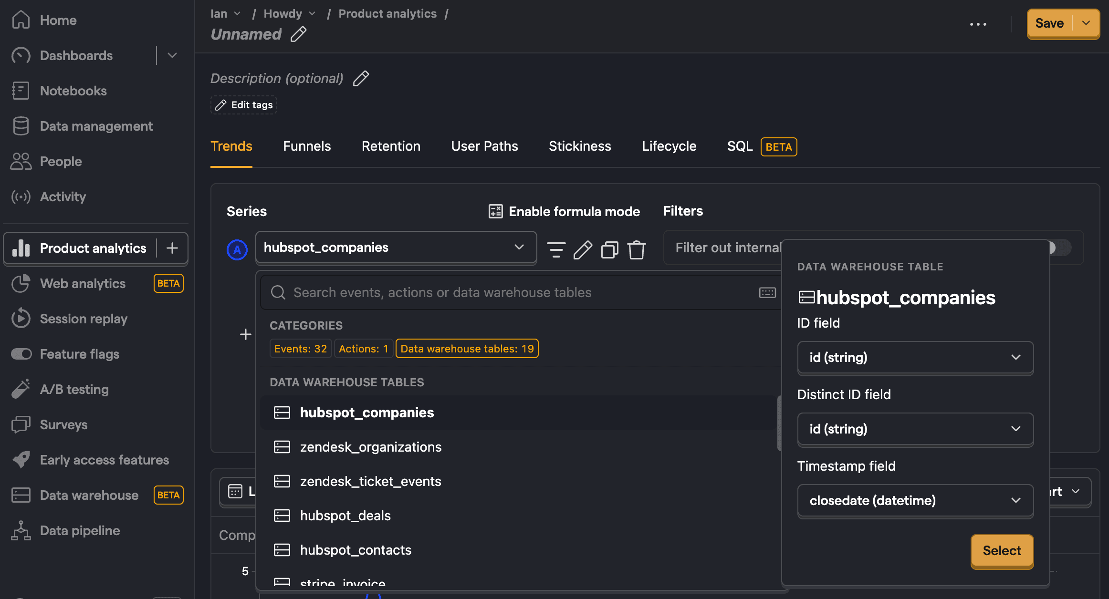Screen dimensions: 1109x599
Task: Click the Session replay sidebar icon
Action: pyautogui.click(x=20, y=319)
